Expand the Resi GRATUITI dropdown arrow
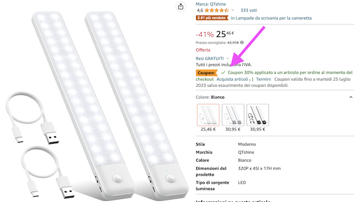The image size is (359, 202). [227, 58]
